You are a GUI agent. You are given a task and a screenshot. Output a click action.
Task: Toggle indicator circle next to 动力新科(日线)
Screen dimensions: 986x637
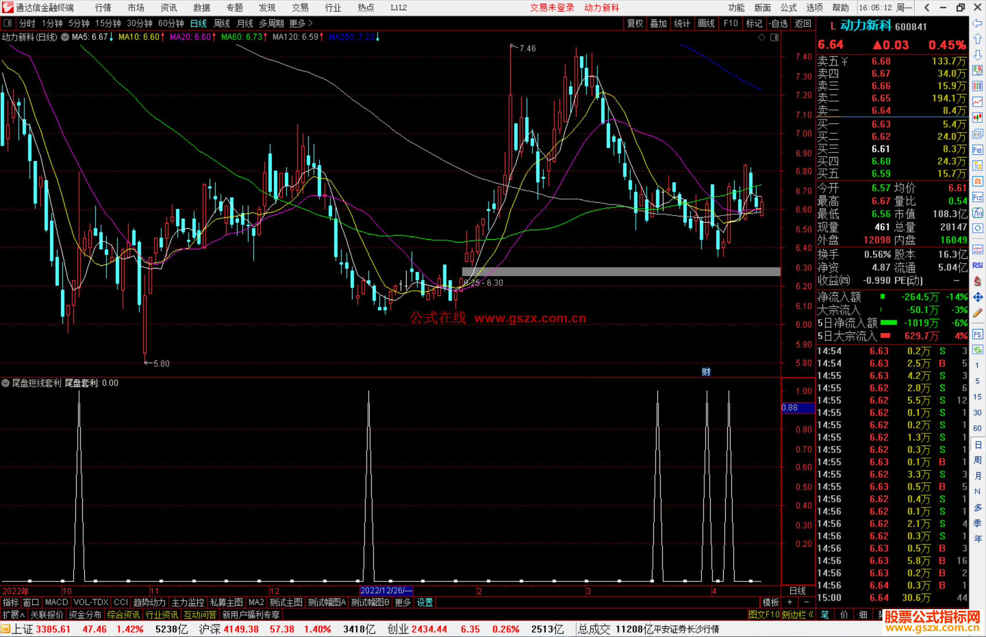[65, 37]
